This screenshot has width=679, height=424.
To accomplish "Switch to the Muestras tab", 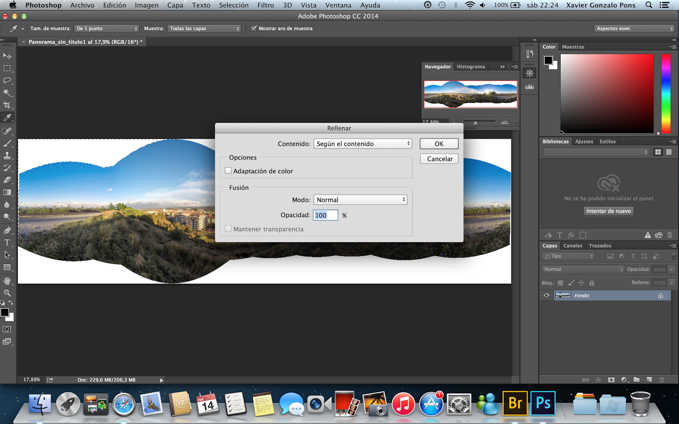I will (573, 47).
